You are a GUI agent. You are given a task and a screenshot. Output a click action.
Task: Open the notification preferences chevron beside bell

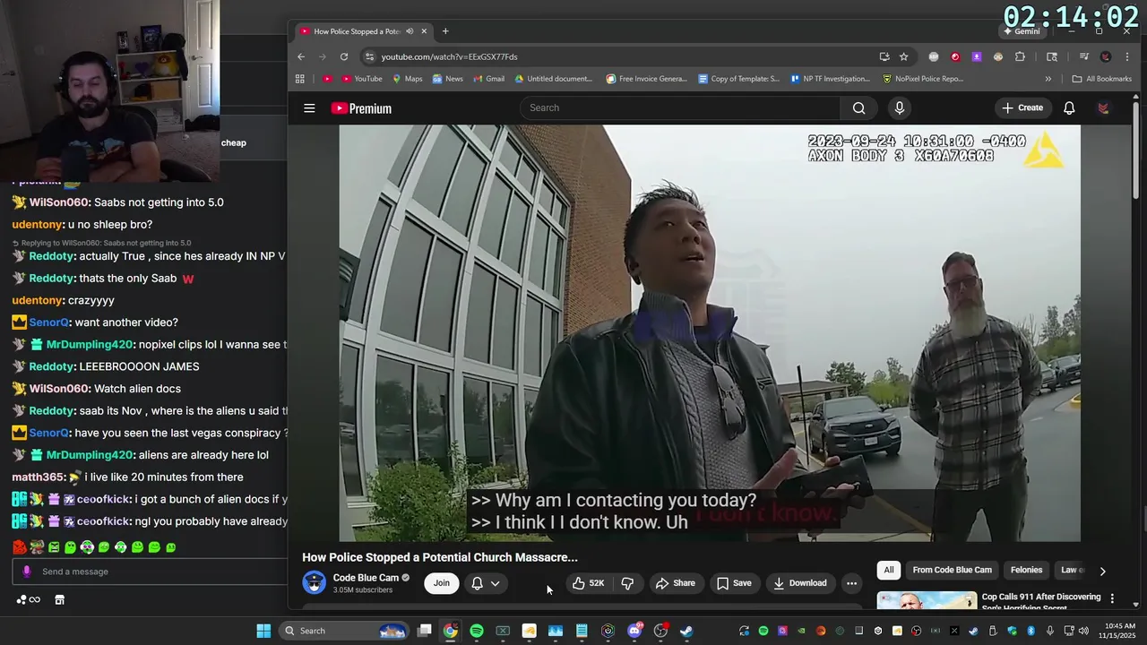coord(495,583)
